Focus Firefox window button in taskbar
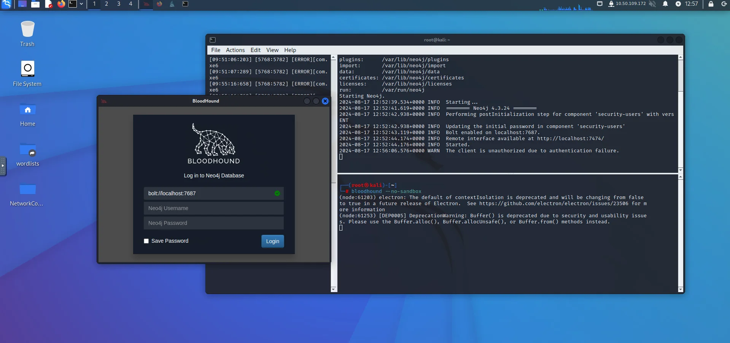 tap(159, 4)
